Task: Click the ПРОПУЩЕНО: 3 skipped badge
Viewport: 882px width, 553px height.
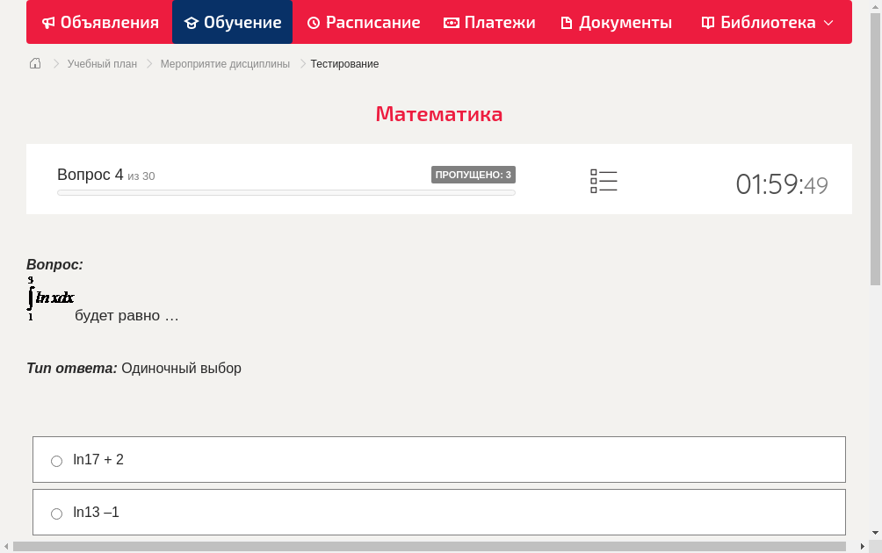Action: tap(474, 174)
